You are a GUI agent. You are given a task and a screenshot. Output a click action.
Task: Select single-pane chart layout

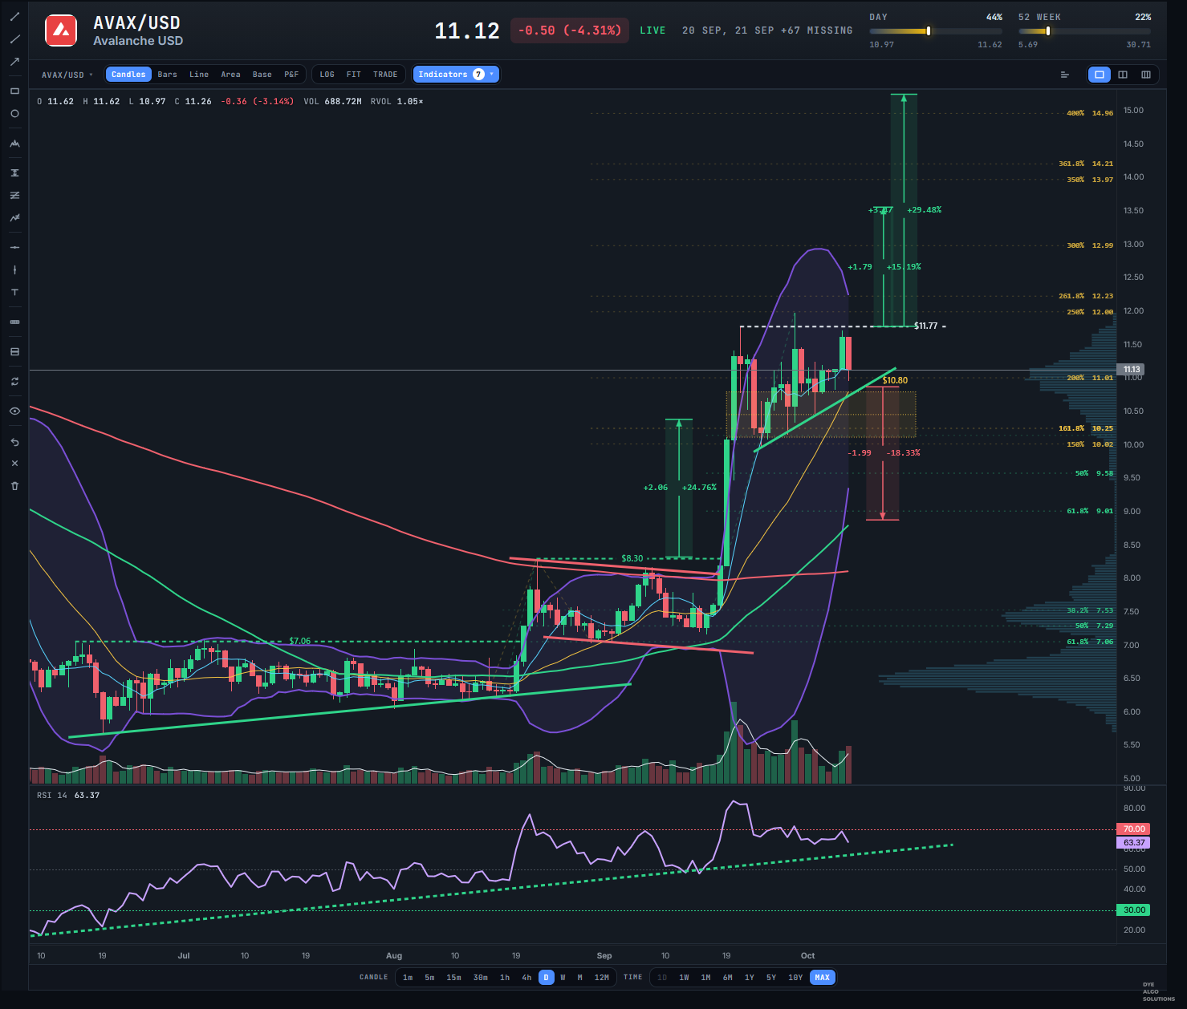(x=1100, y=75)
